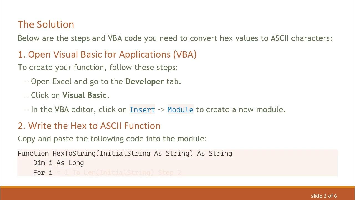
Task: Select the "2. Write the Hex to ASCII Function" heading
Action: tap(89, 126)
